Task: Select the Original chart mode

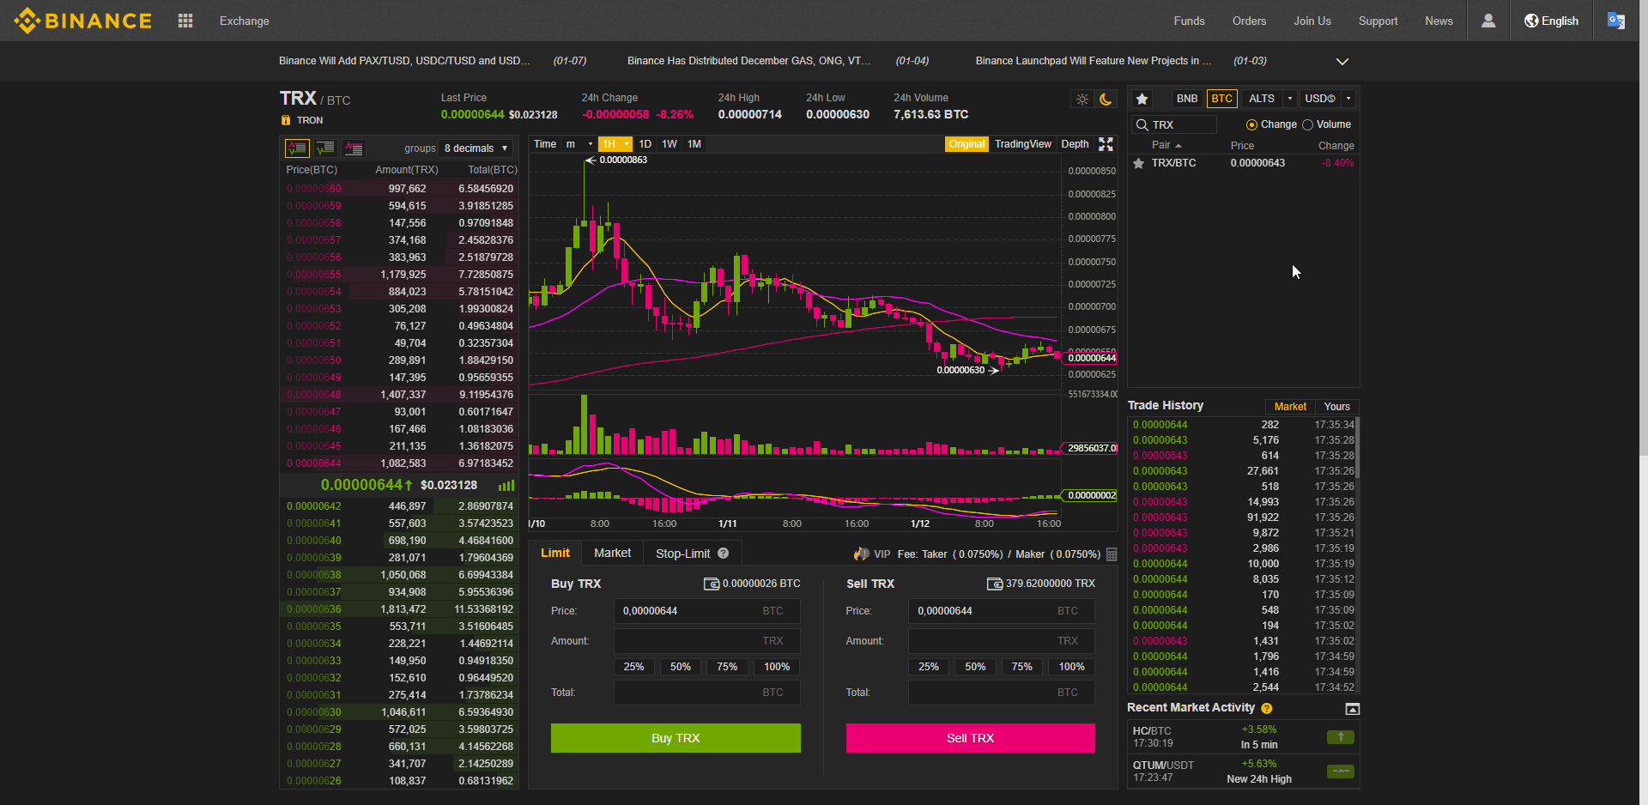Action: [966, 144]
